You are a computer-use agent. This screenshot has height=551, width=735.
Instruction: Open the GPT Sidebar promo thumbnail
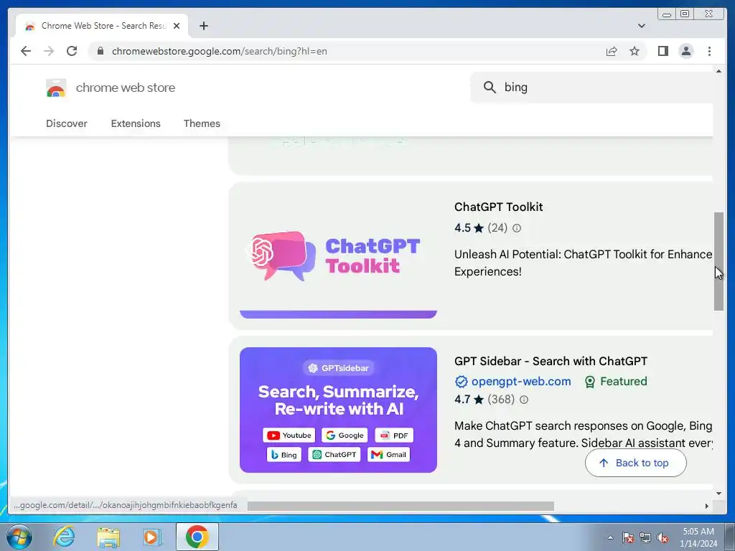pyautogui.click(x=338, y=410)
